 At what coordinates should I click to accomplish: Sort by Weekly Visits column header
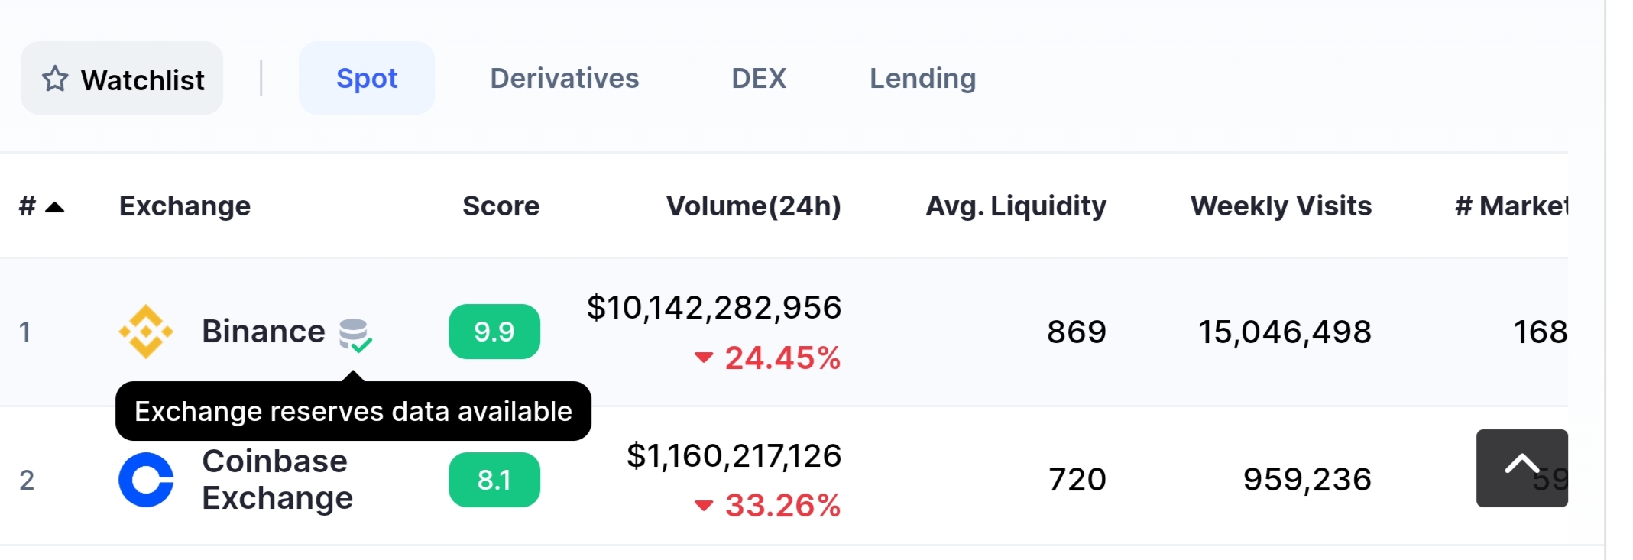click(1281, 206)
